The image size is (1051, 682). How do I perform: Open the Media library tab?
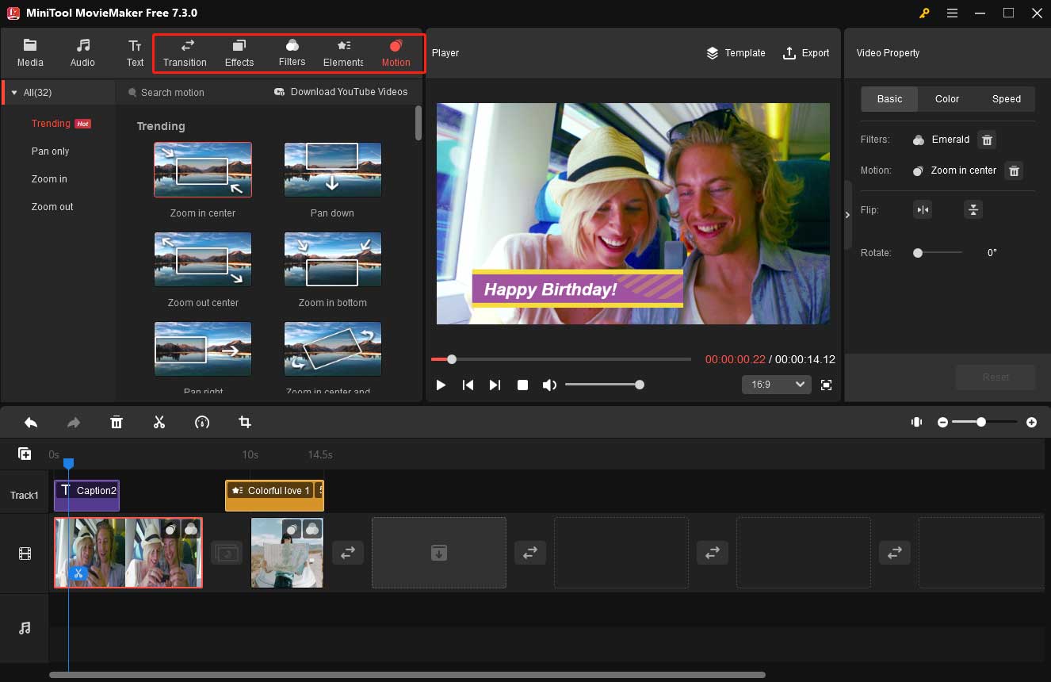pos(30,53)
